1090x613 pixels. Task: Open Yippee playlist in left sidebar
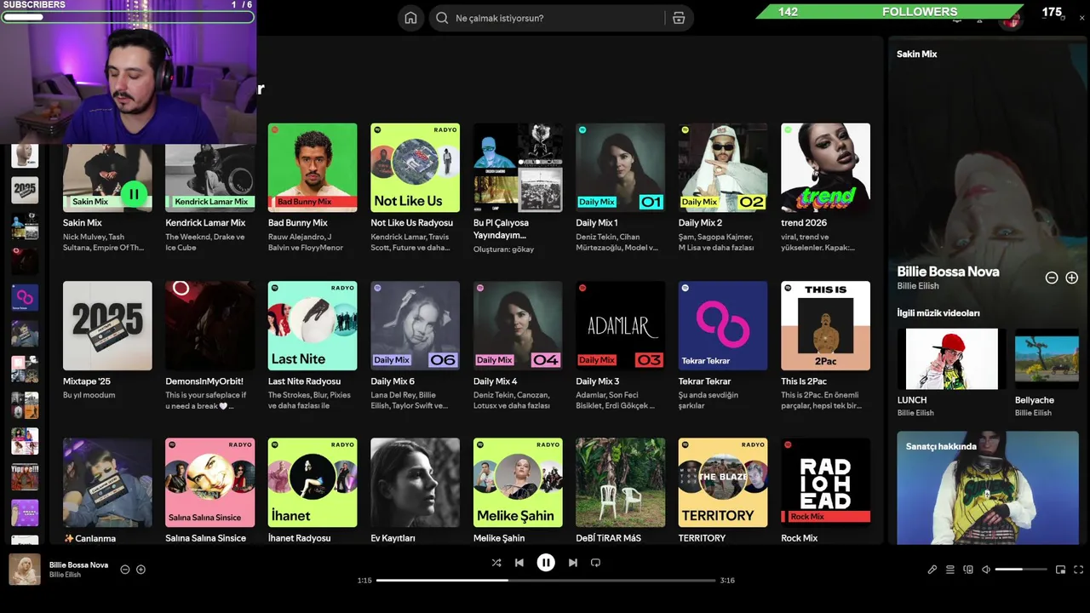(25, 477)
